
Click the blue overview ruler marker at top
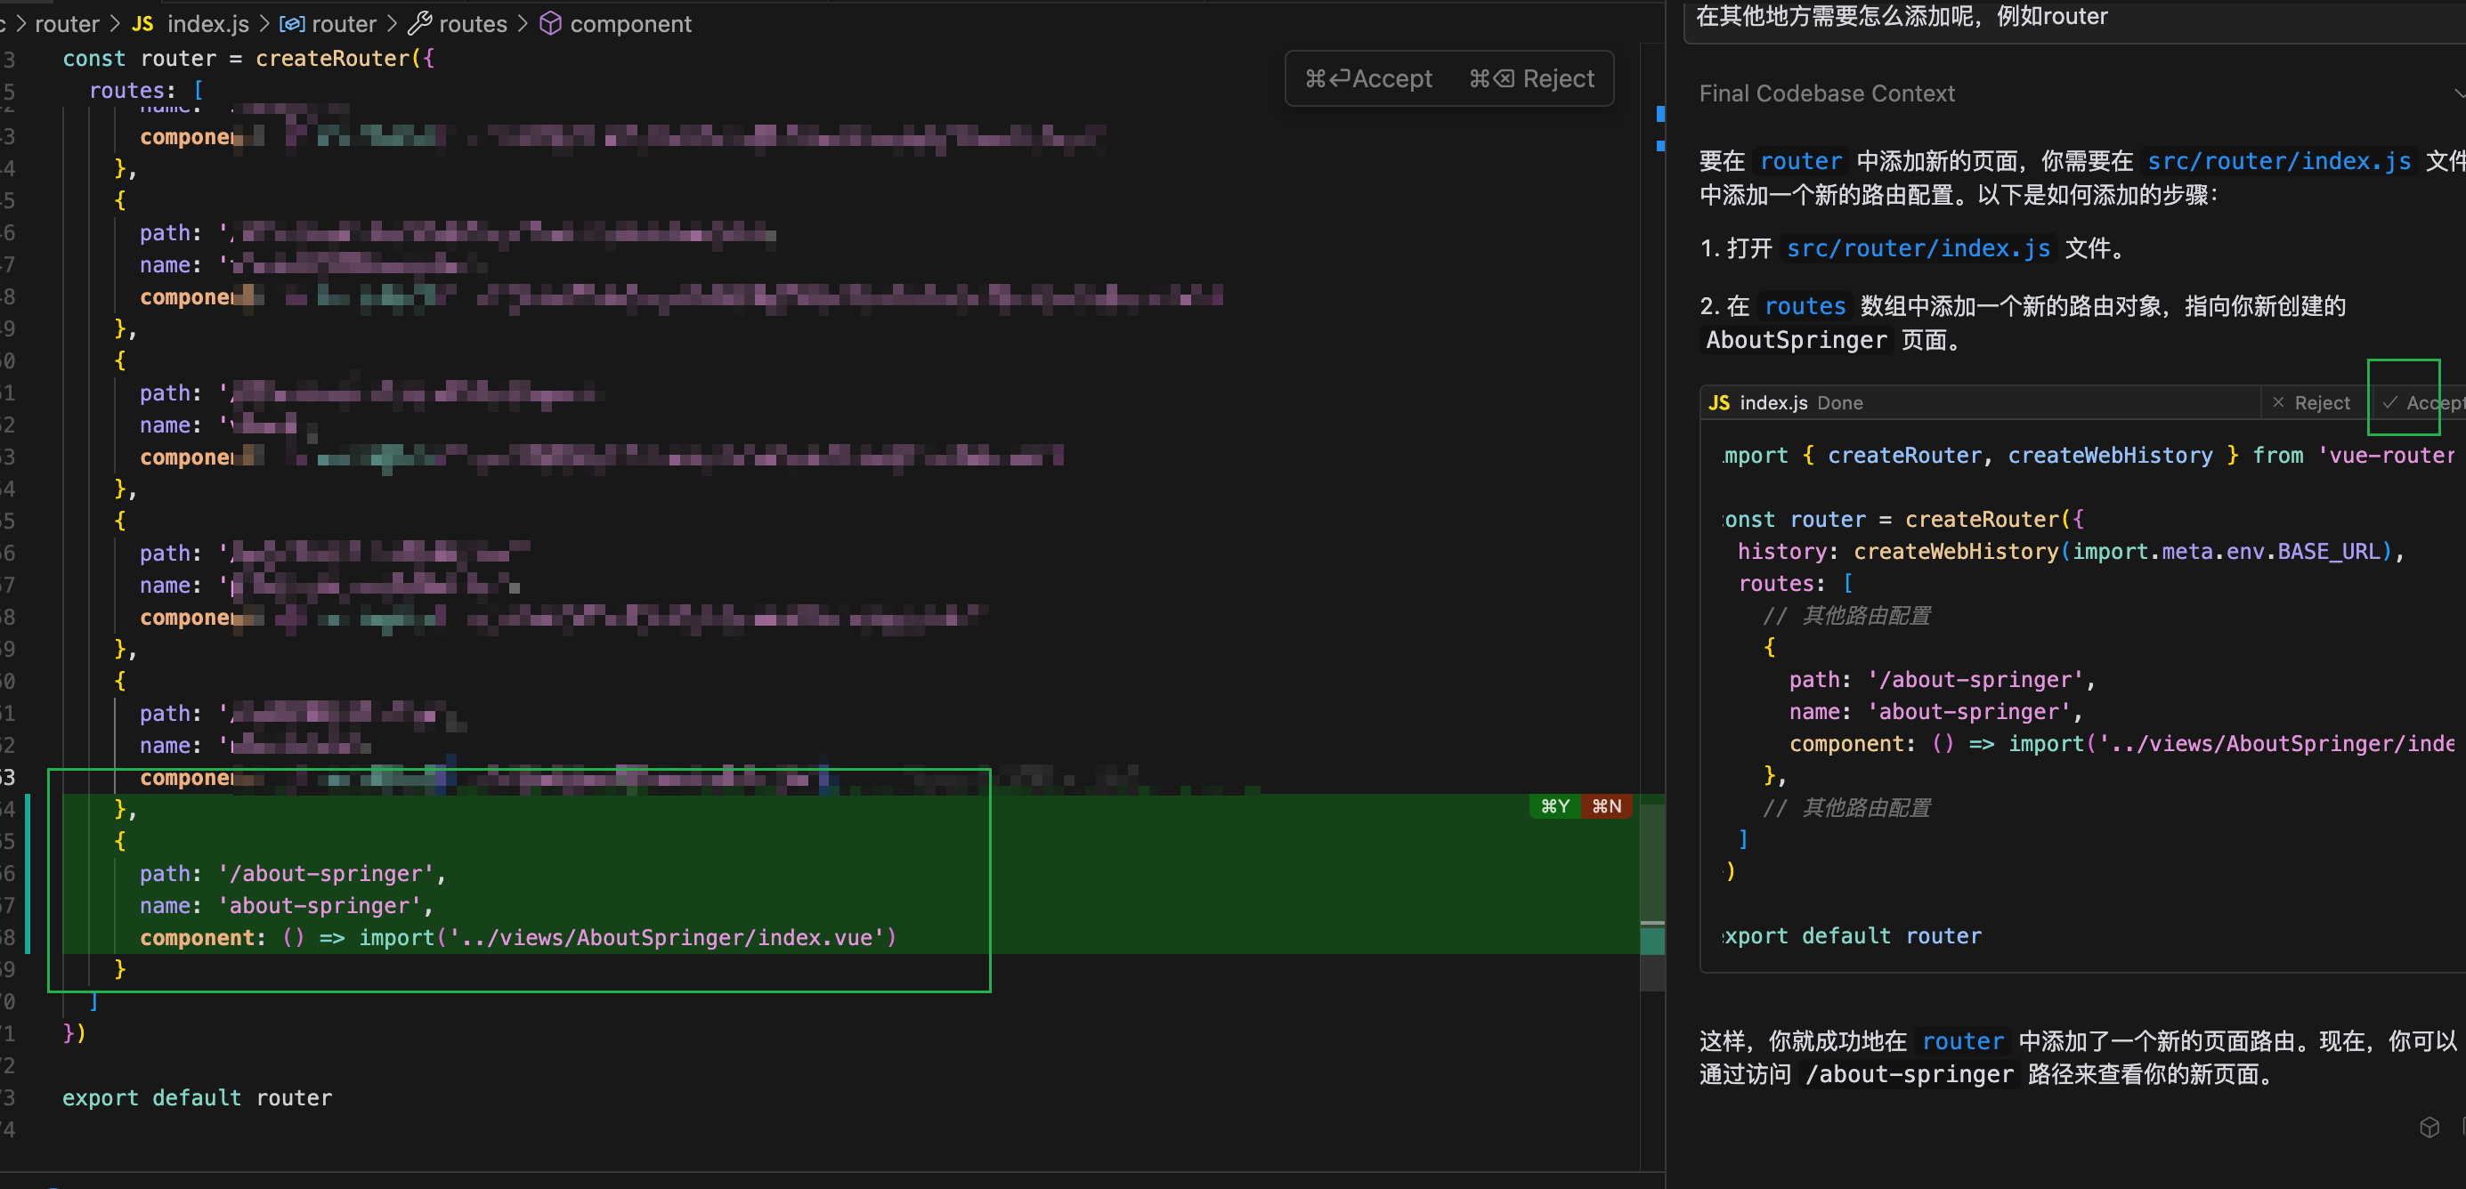coord(1660,114)
